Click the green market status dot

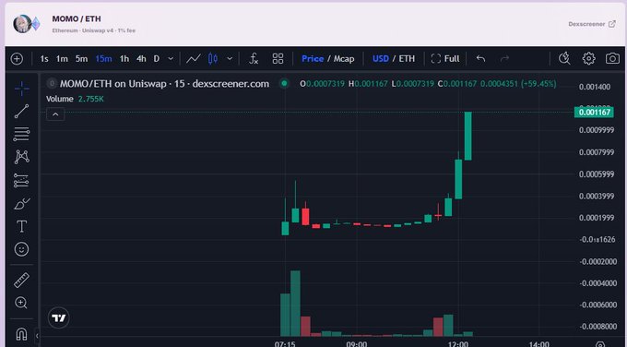click(284, 84)
